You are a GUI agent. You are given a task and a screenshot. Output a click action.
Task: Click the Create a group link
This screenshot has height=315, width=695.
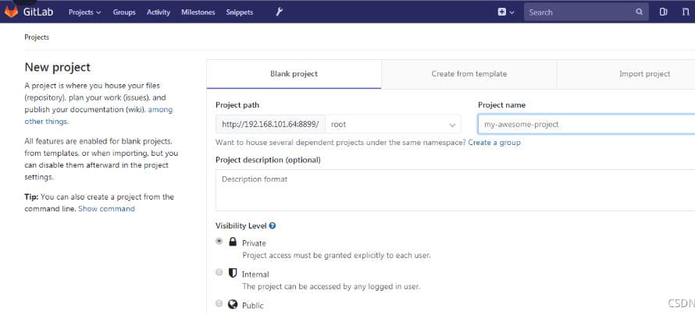click(494, 143)
